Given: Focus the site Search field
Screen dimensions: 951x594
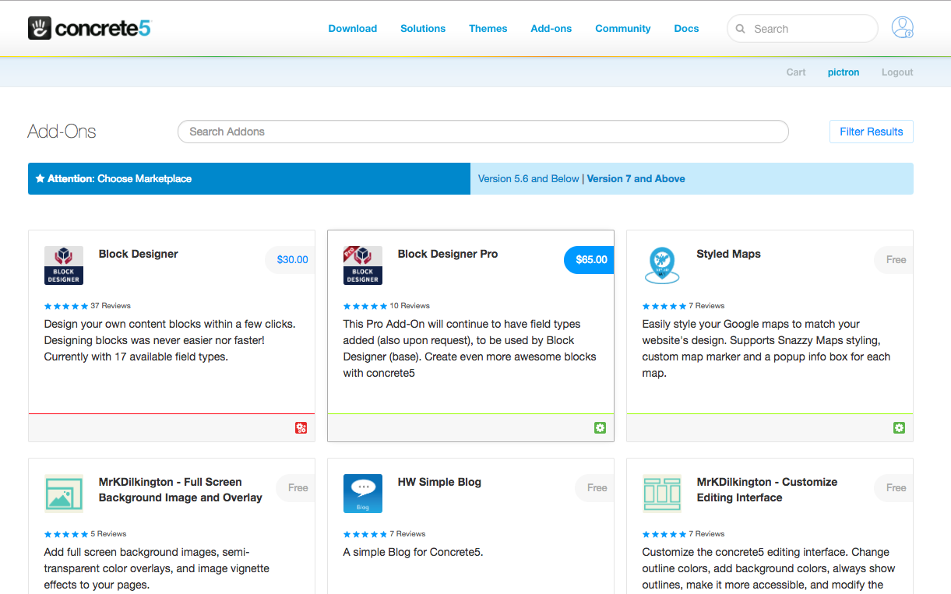Looking at the screenshot, I should pyautogui.click(x=802, y=29).
